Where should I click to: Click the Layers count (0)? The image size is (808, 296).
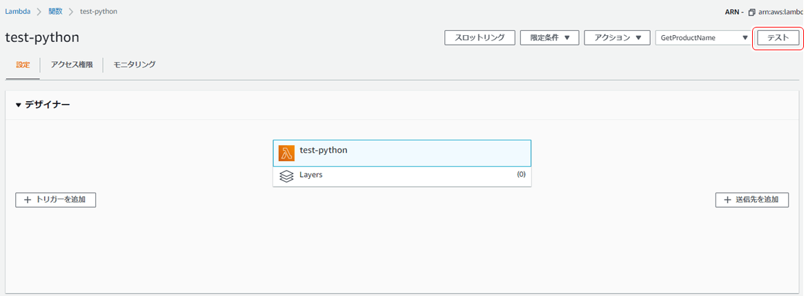[x=521, y=175]
